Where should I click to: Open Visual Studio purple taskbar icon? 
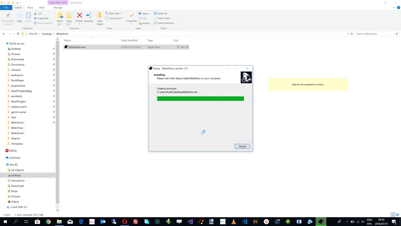[190, 222]
